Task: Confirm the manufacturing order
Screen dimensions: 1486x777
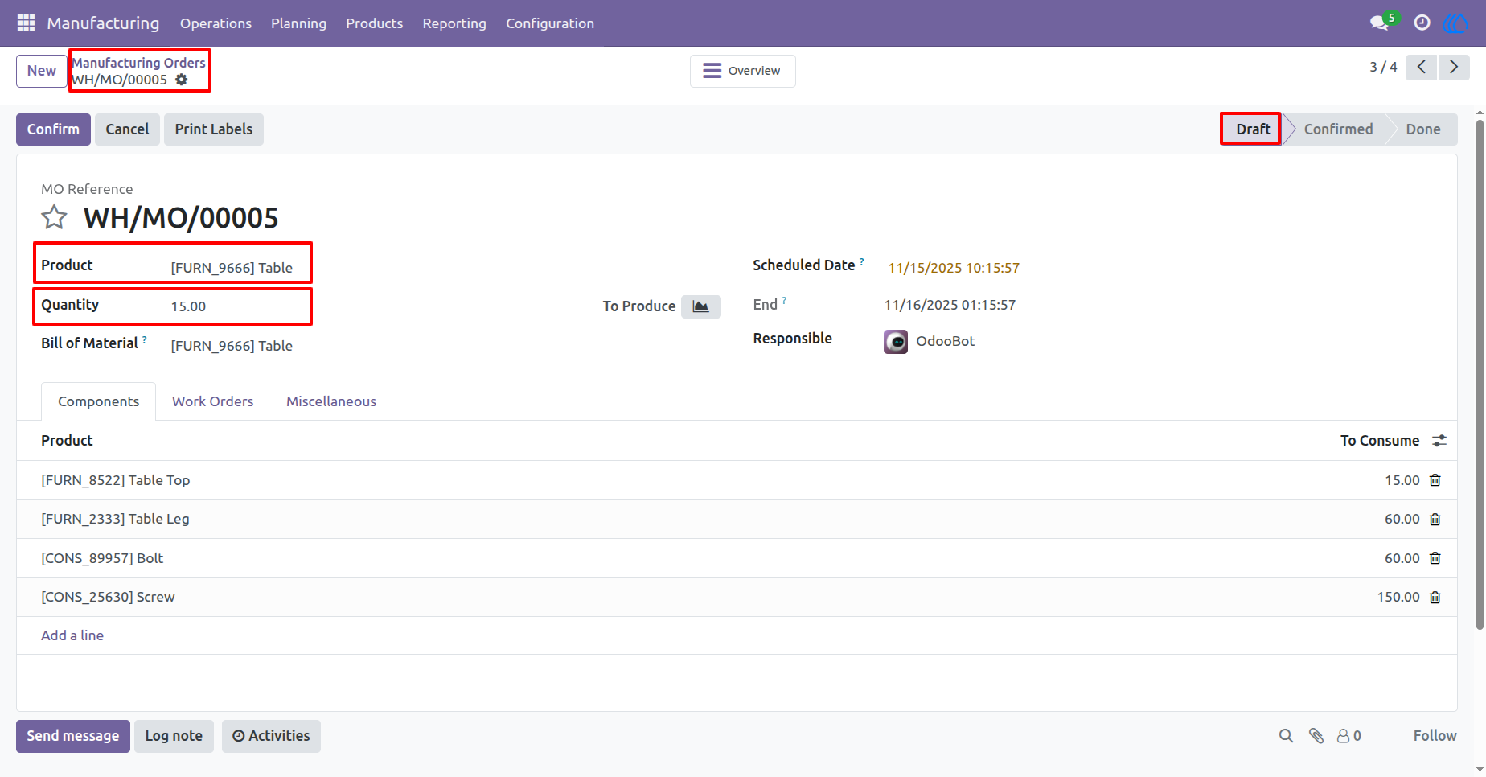Action: point(53,129)
